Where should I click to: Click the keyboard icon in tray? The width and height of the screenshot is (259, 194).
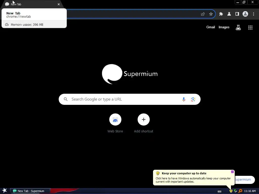(x=220, y=191)
